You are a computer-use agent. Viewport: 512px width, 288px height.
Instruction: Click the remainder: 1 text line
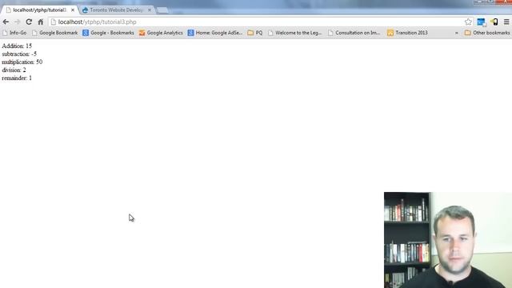click(x=17, y=78)
